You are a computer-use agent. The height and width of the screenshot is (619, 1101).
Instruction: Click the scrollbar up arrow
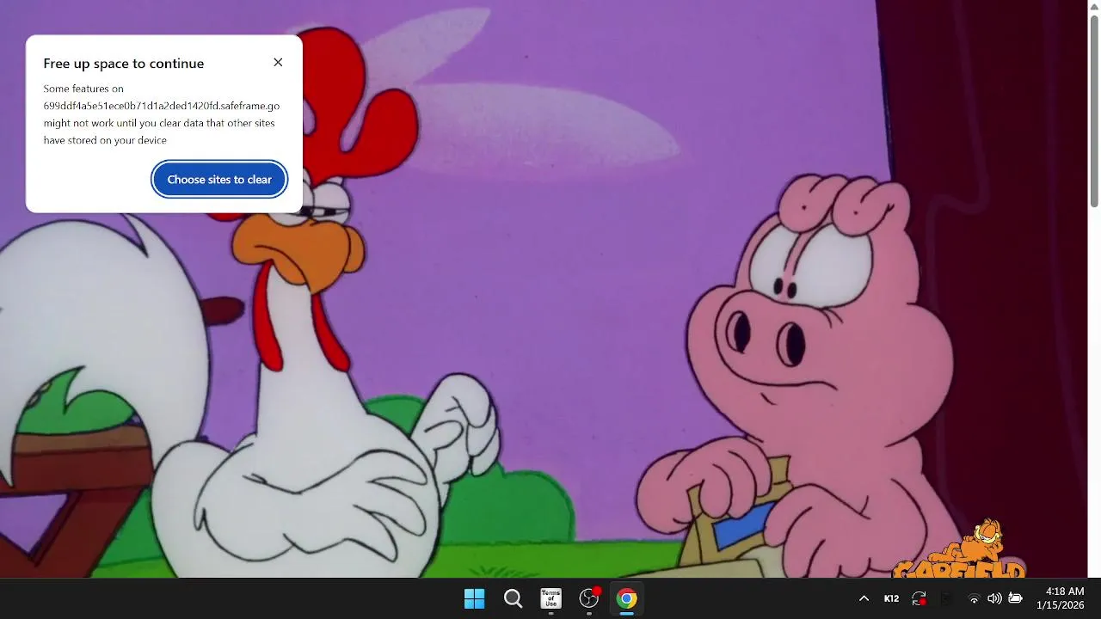coord(1094,6)
